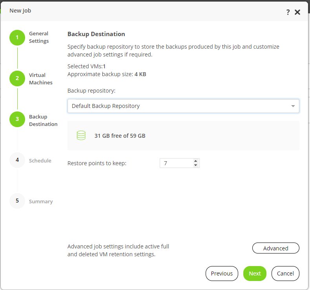Open Advanced job settings

[275, 248]
